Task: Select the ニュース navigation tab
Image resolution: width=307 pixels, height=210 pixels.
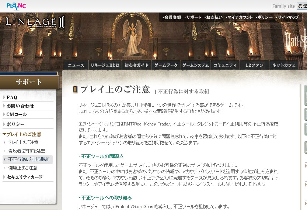Action: pos(76,65)
